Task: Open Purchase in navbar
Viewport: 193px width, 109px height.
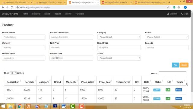Action: (80, 14)
